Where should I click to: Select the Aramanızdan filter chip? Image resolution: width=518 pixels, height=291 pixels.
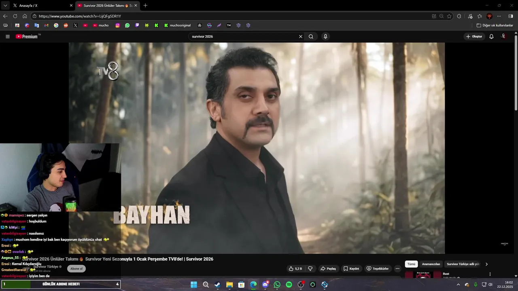(x=431, y=264)
